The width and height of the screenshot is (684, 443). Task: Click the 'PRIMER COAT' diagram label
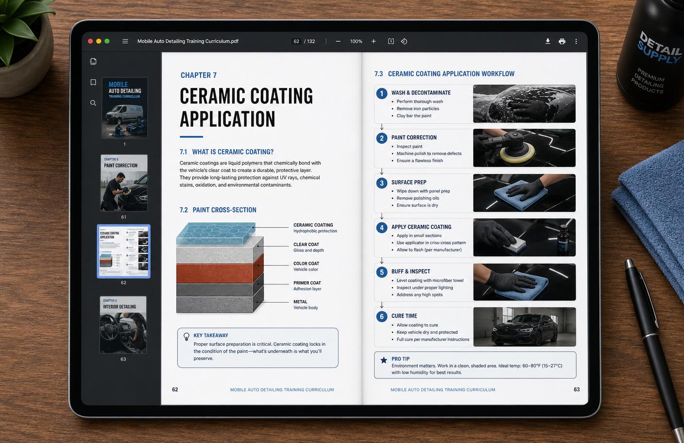point(307,283)
